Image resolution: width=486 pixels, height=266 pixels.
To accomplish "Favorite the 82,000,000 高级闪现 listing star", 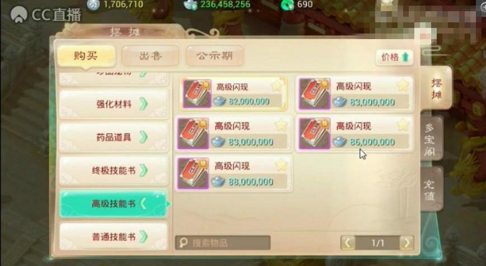I will pyautogui.click(x=277, y=85).
